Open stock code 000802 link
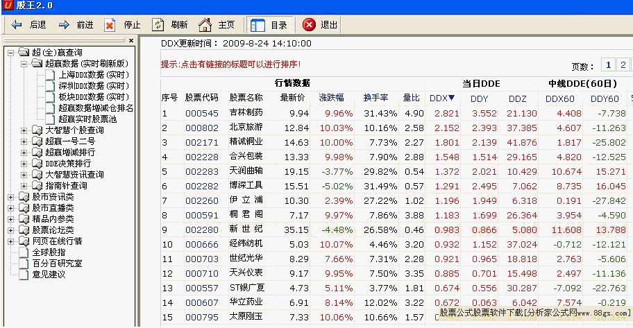The height and width of the screenshot is (328, 633). pos(202,128)
